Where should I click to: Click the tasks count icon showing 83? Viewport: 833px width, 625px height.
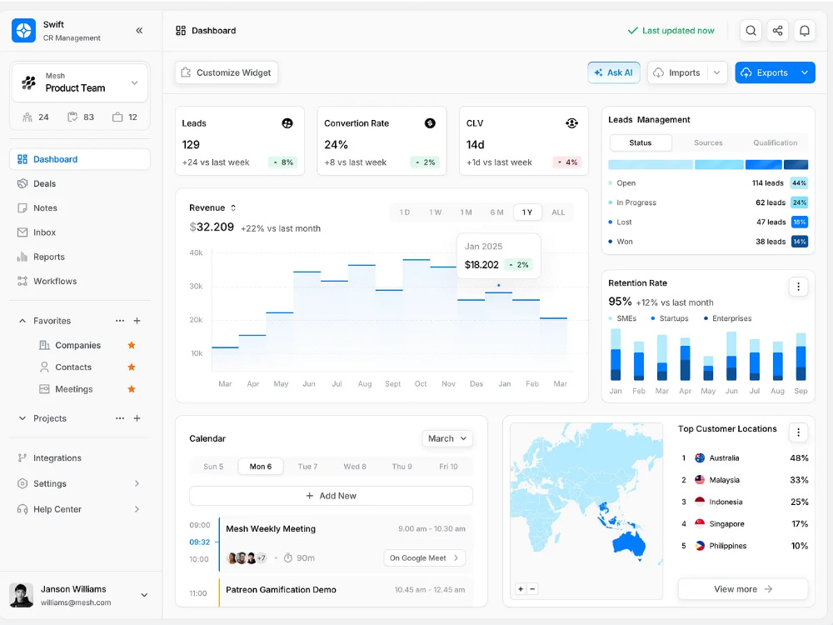pyautogui.click(x=72, y=117)
